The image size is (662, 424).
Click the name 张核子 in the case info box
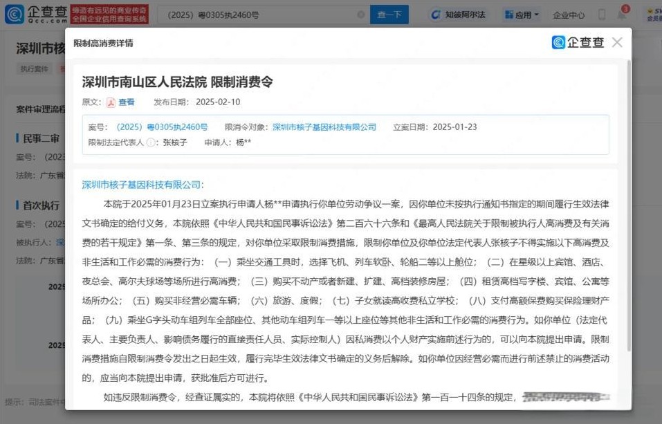(175, 142)
